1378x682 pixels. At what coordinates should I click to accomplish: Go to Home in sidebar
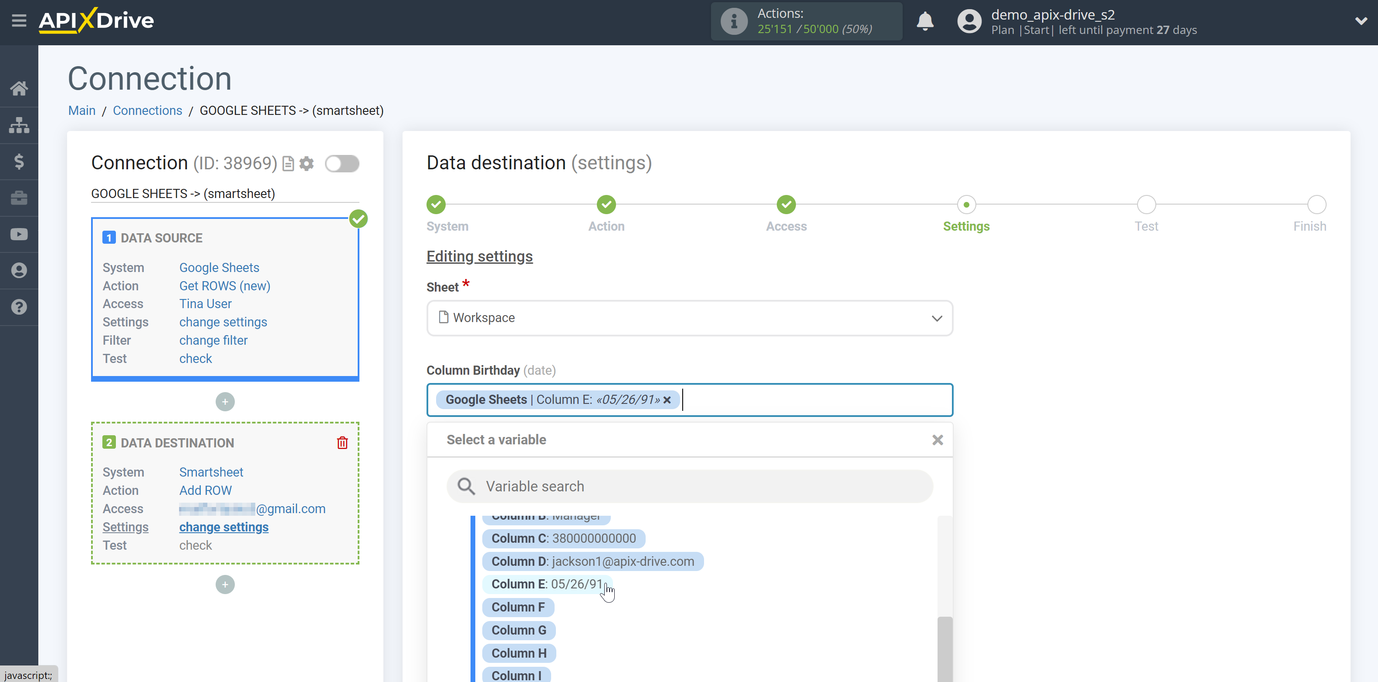(19, 88)
